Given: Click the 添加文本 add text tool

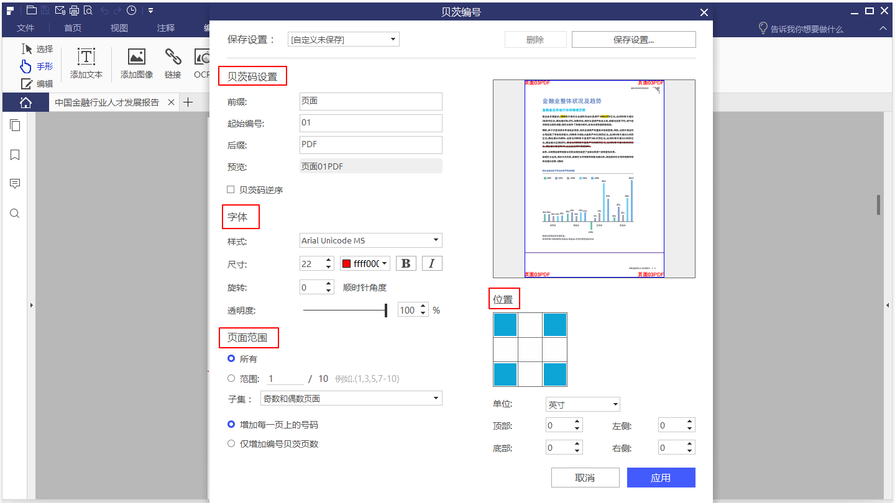Looking at the screenshot, I should [x=86, y=64].
